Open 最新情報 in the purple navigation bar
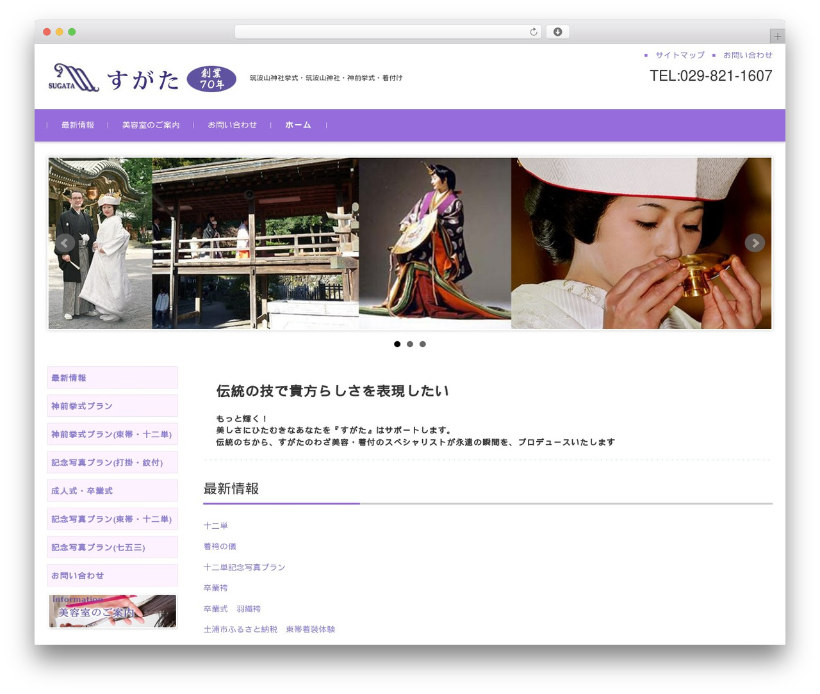 tap(78, 125)
